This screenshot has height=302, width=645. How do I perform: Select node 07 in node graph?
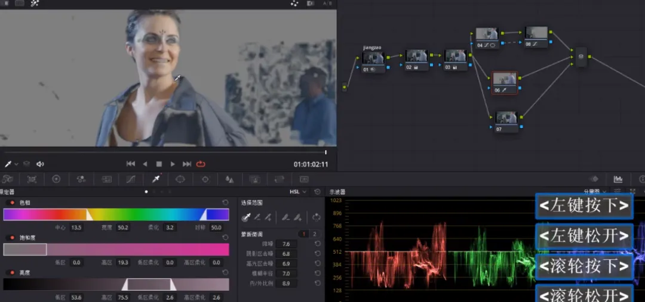click(506, 122)
